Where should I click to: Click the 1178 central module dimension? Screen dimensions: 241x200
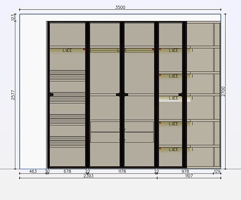pyautogui.click(x=122, y=171)
